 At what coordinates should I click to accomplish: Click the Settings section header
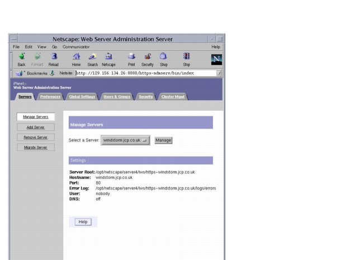point(141,160)
